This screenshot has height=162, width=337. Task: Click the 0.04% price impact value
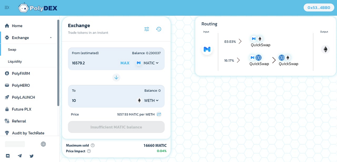pyautogui.click(x=162, y=151)
